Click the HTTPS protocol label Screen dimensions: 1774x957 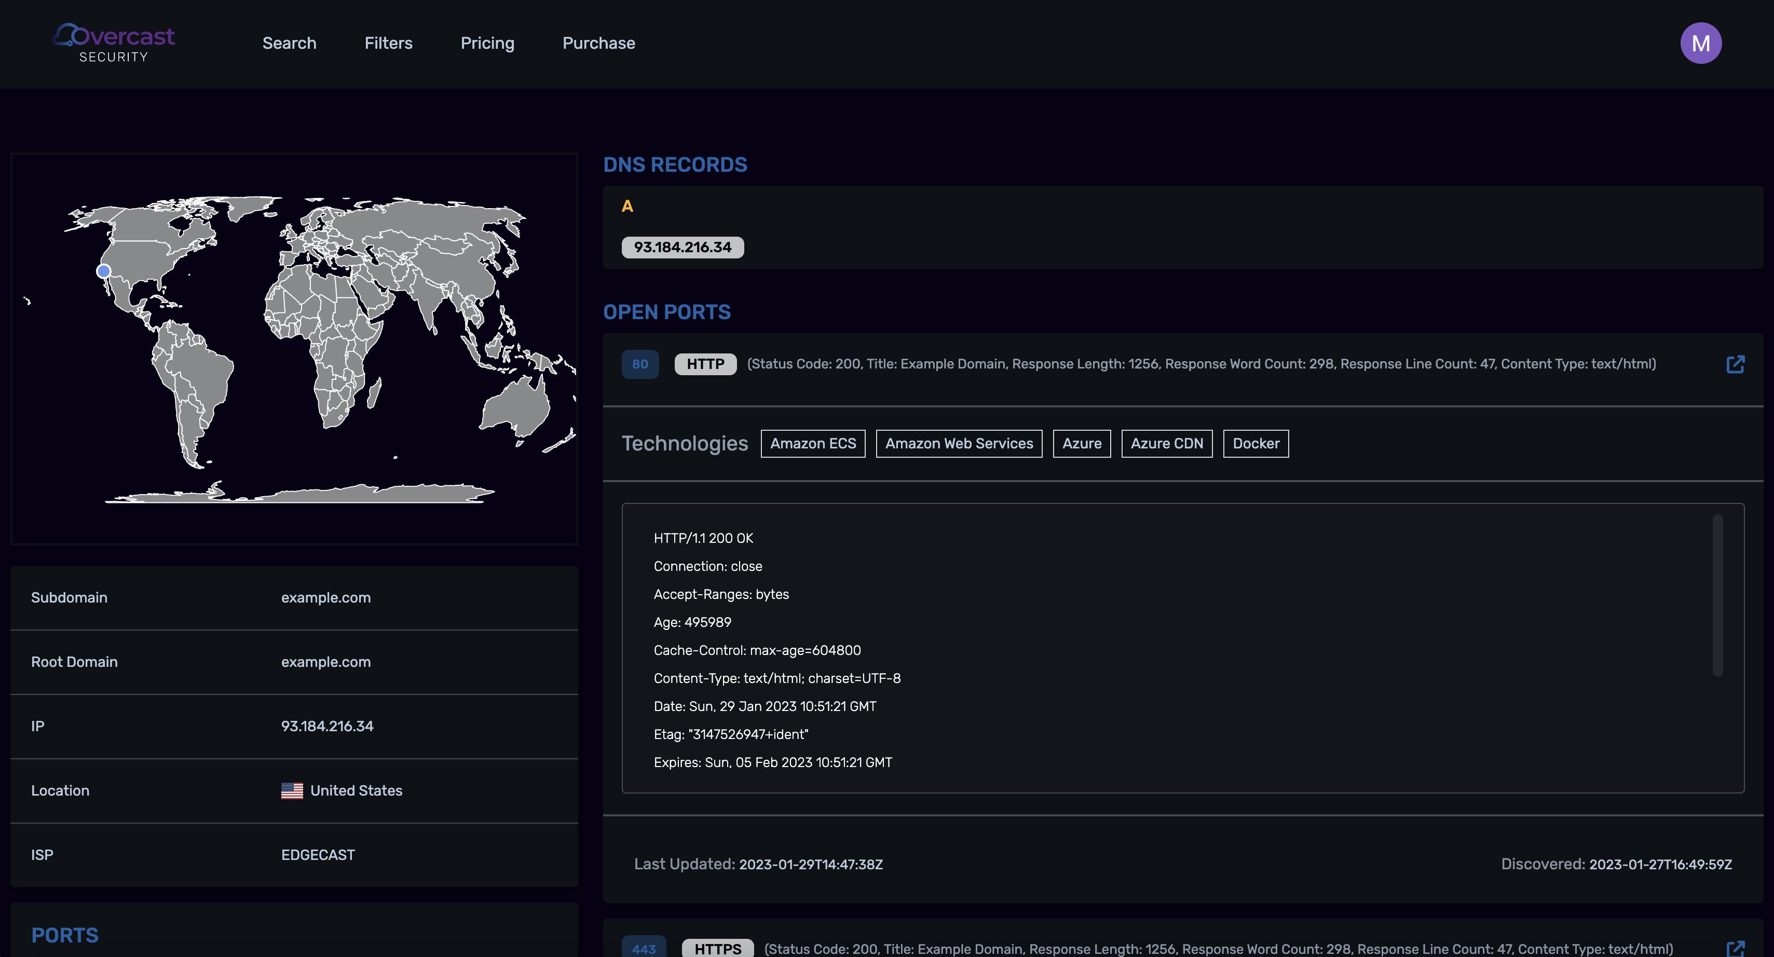pos(717,948)
